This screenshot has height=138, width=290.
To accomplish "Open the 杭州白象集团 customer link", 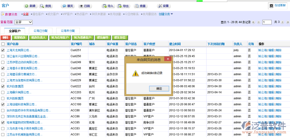I will (x=15, y=86).
